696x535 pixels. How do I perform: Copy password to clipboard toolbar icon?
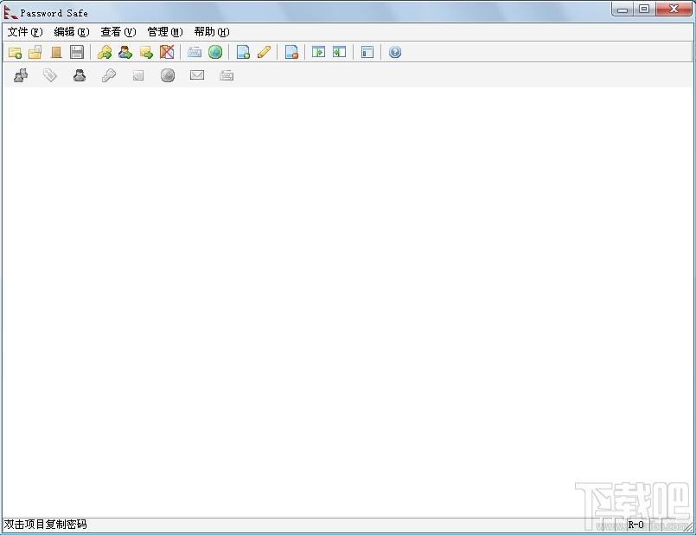(x=105, y=53)
